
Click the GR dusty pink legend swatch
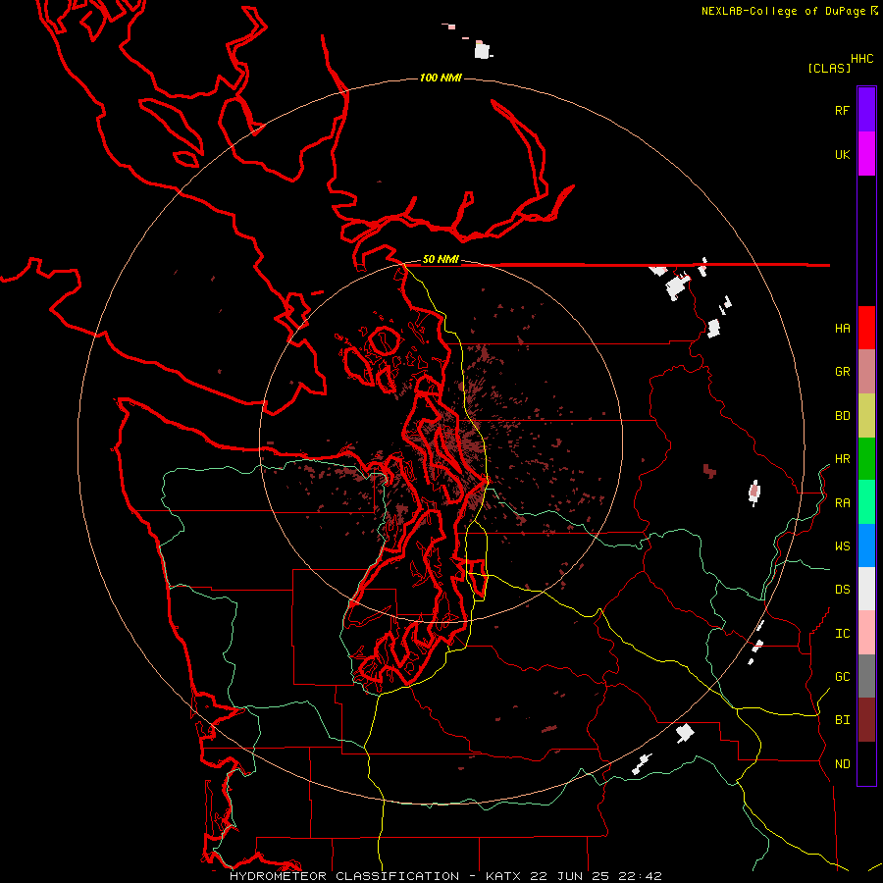(866, 372)
